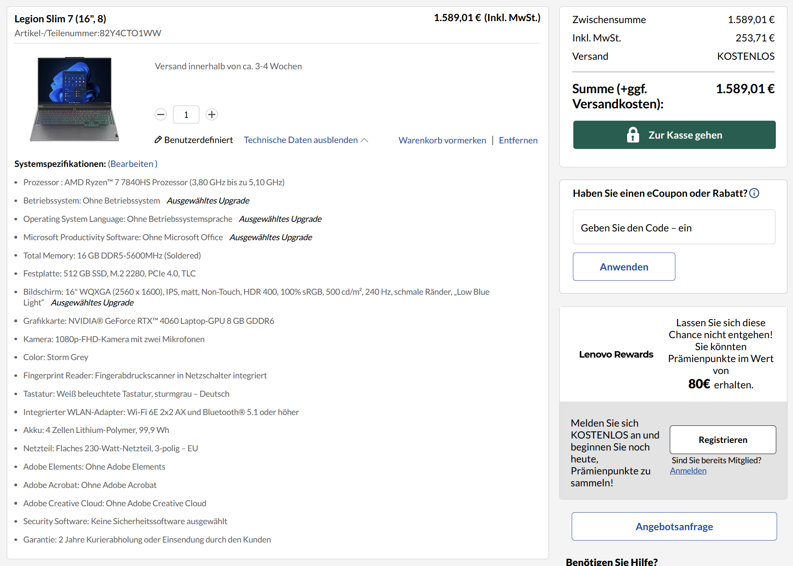Click the minus icon to decrease quantity
This screenshot has width=793, height=566.
161,114
